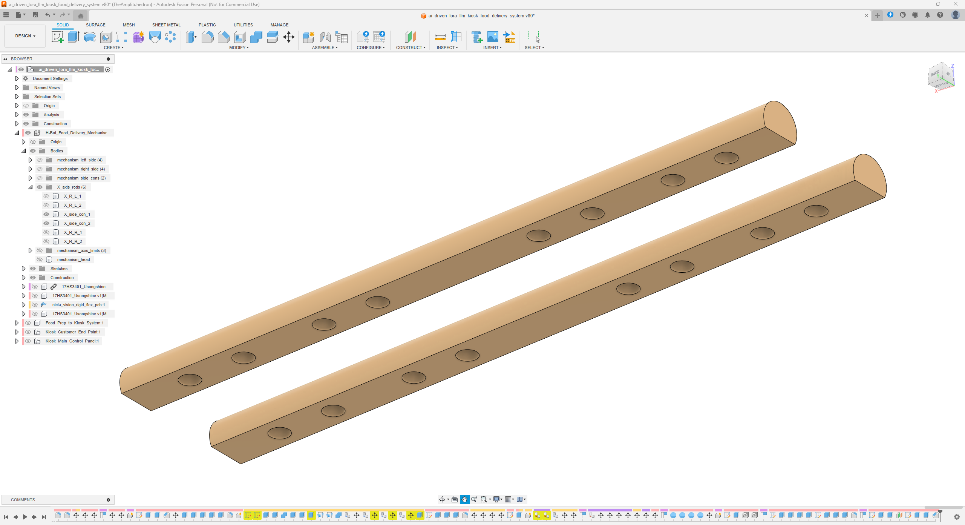Open the DESIGN workspace dropdown
Screen dimensions: 965x525
tap(25, 36)
